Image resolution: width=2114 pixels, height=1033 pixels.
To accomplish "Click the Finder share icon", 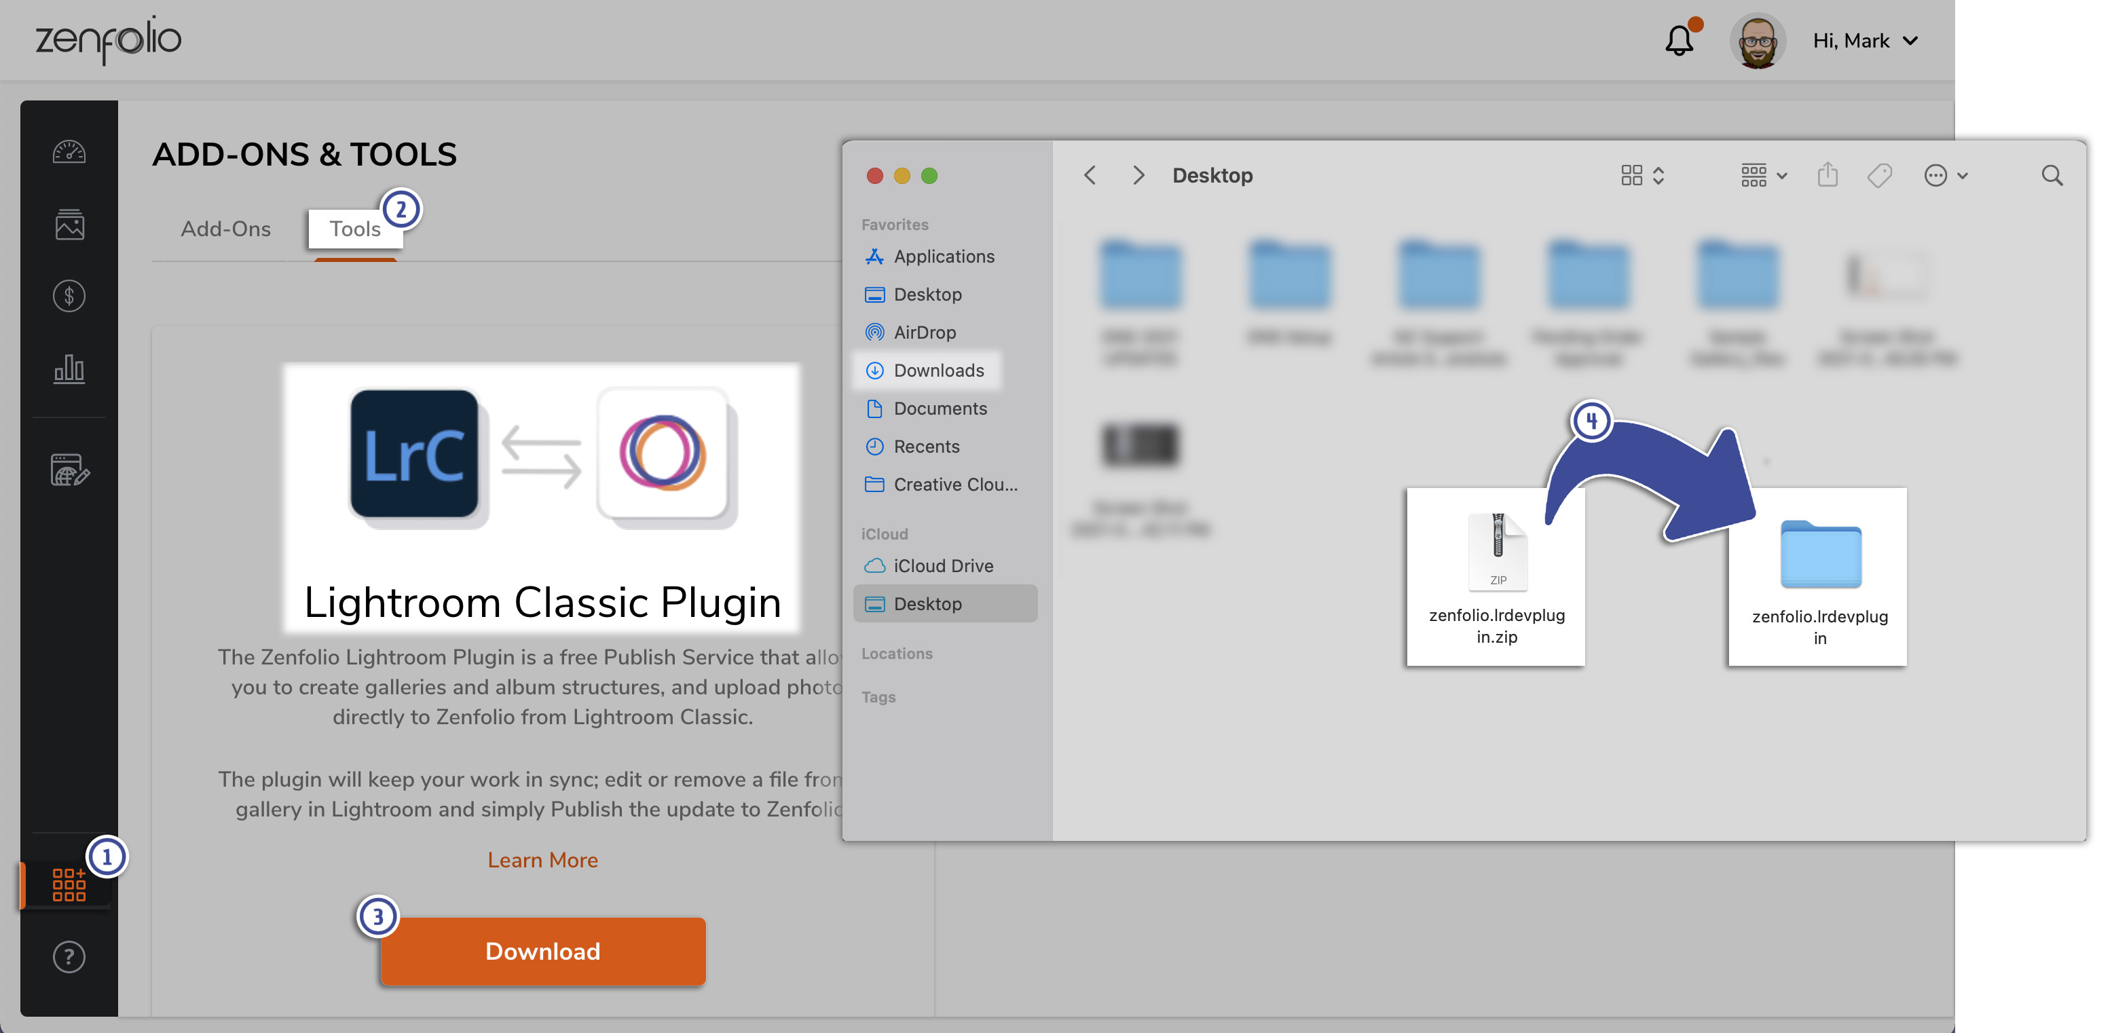I will pos(1827,174).
